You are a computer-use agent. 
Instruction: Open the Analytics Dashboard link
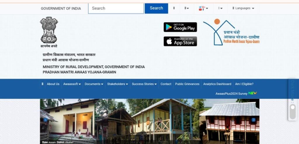(x=217, y=84)
